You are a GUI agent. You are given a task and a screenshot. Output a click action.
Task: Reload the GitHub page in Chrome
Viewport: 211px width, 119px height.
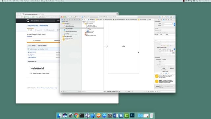pyautogui.click(x=22, y=17)
